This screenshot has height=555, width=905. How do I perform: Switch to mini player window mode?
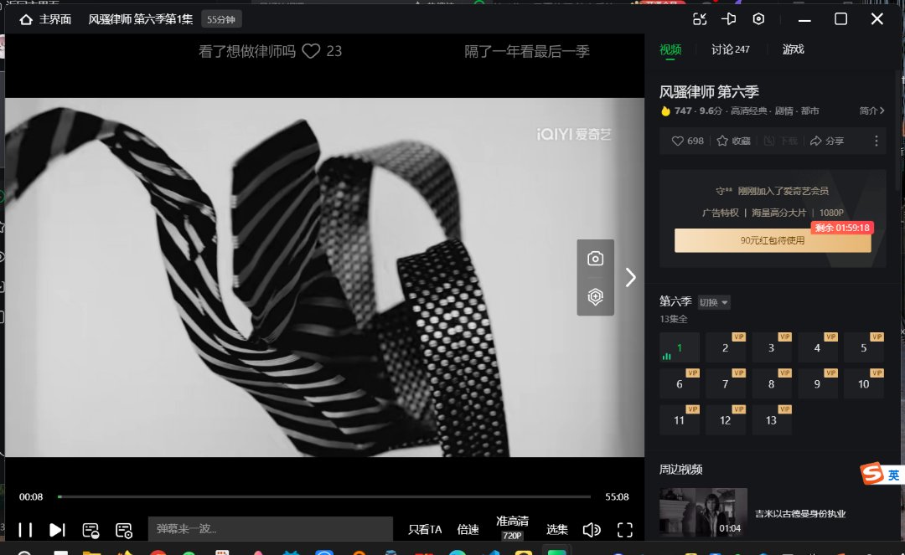(701, 19)
